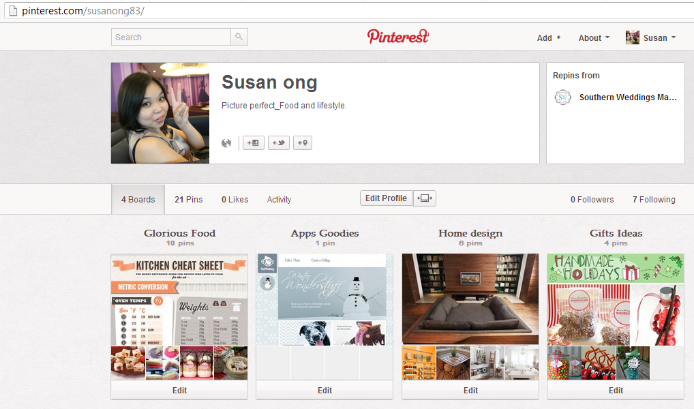The image size is (694, 409).
Task: Open the white living room thumbnail in Home design
Action: pyautogui.click(x=522, y=363)
